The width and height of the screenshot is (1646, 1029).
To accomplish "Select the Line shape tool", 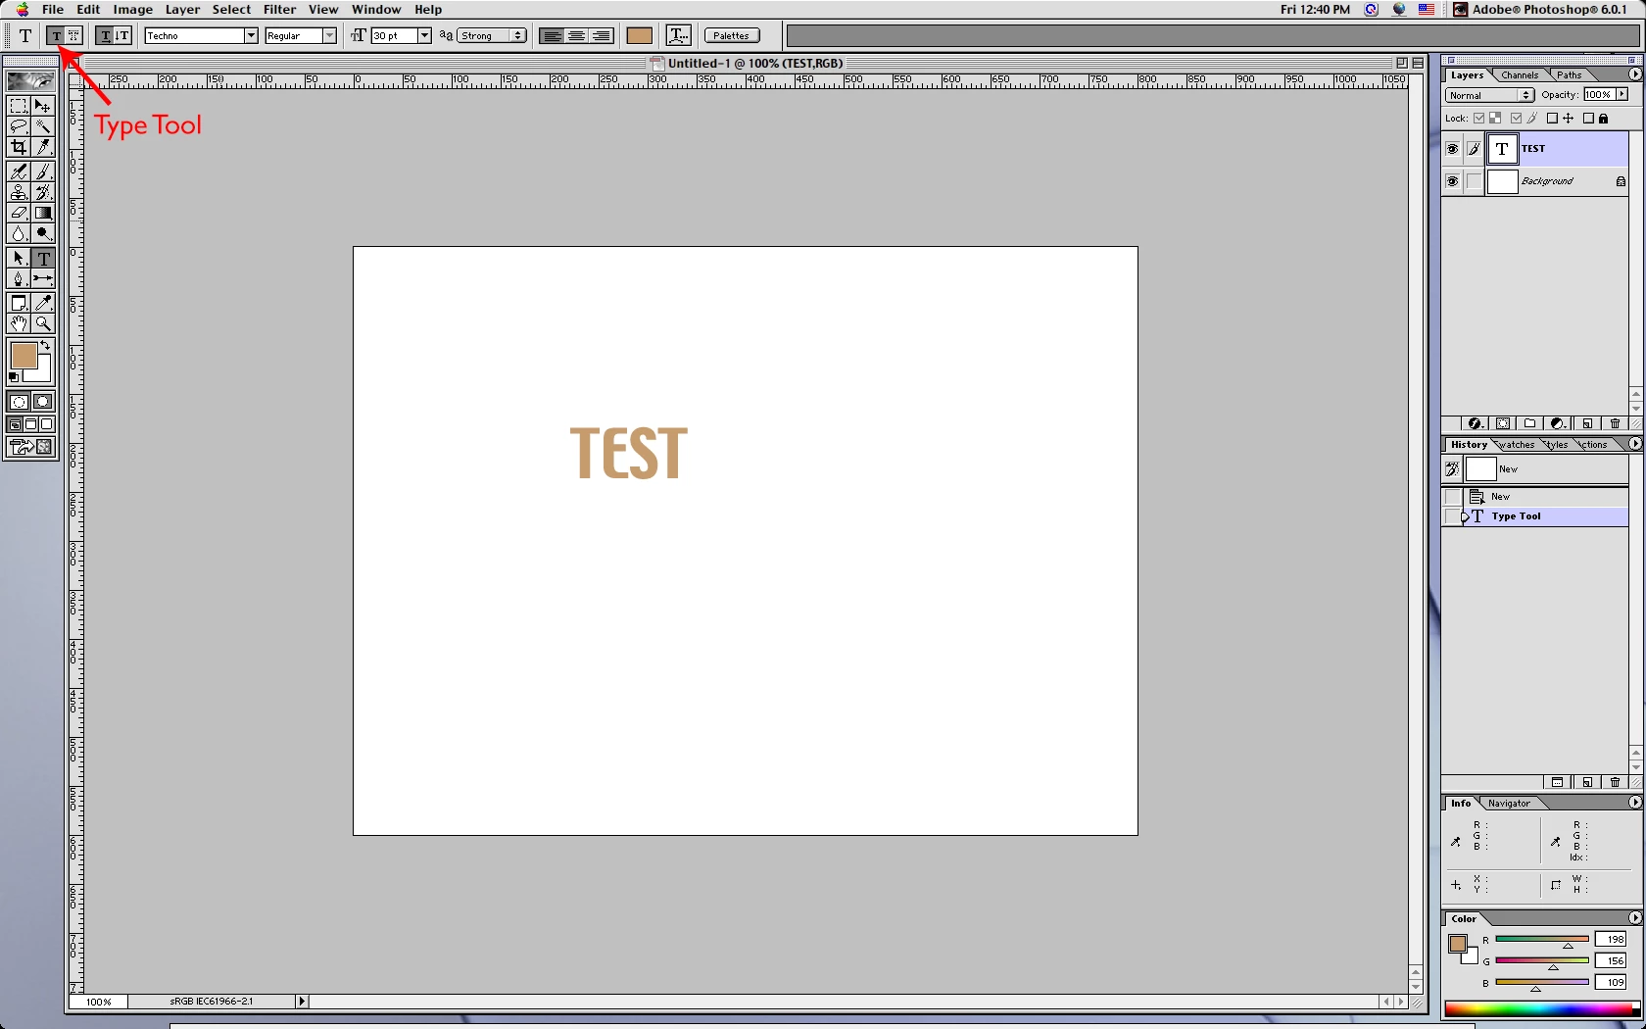I will click(x=43, y=278).
